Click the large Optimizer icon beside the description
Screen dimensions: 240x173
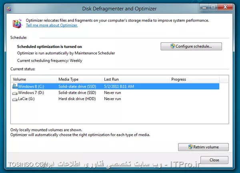tap(17, 24)
